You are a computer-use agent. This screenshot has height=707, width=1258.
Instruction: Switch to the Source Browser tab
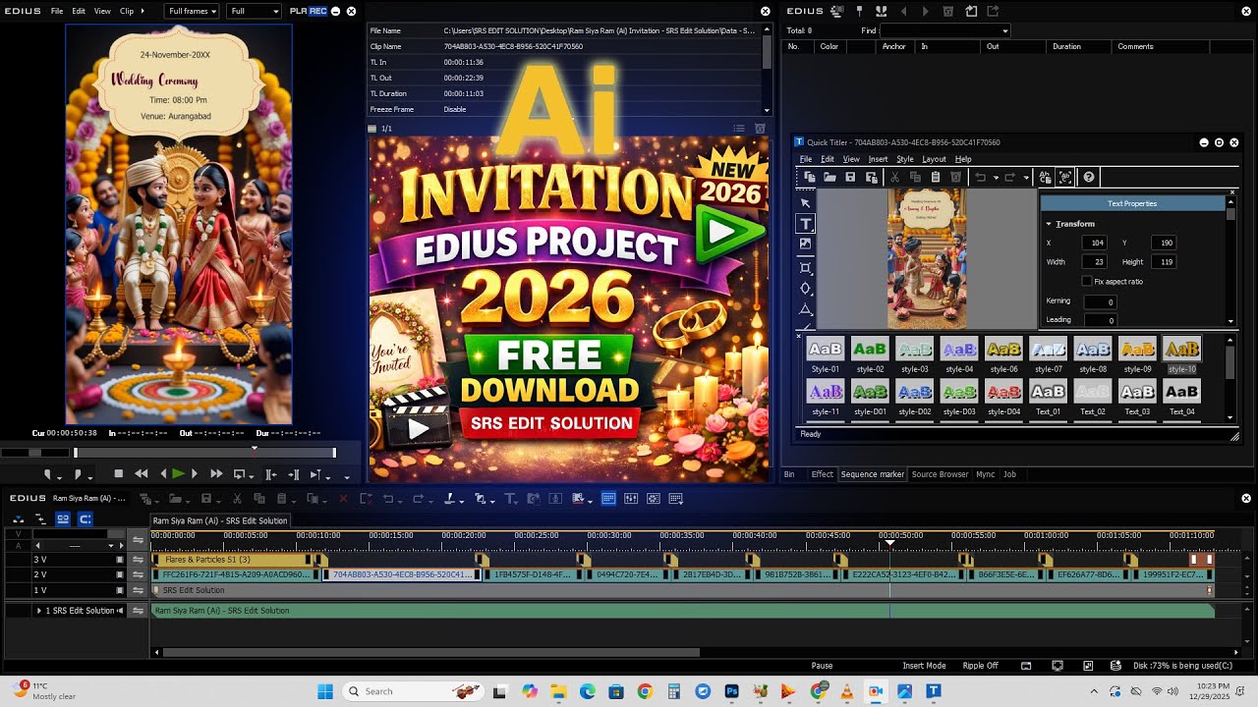point(940,474)
